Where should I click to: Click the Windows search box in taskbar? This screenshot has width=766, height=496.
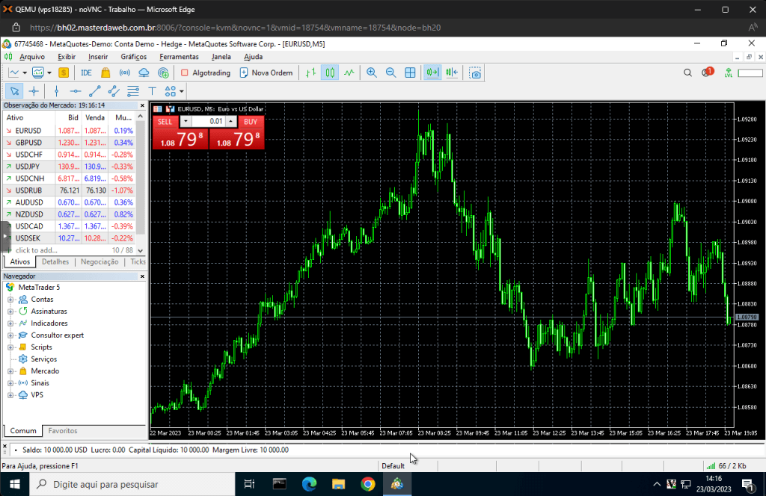coord(133,484)
